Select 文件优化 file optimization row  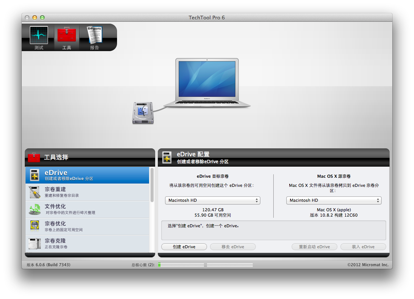87,209
